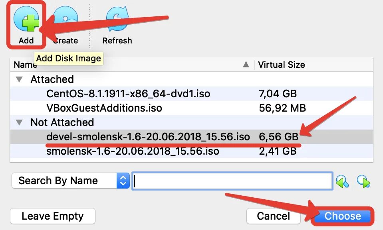Confirm selection with the Choose button

point(343,216)
